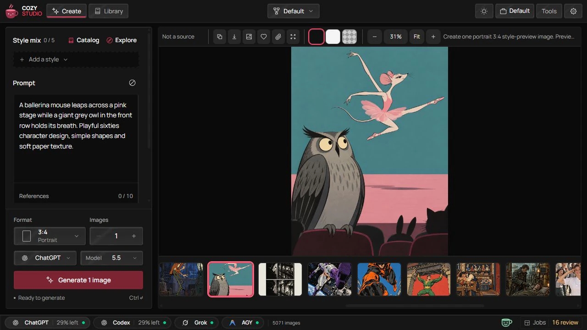Click the 31% zoom level value
The image size is (587, 330).
[x=396, y=37]
